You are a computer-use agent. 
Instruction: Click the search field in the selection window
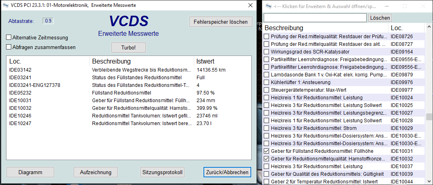coord(315,18)
